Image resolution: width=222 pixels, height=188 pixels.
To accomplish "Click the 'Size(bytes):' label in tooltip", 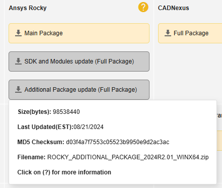I will pyautogui.click(x=35, y=112).
